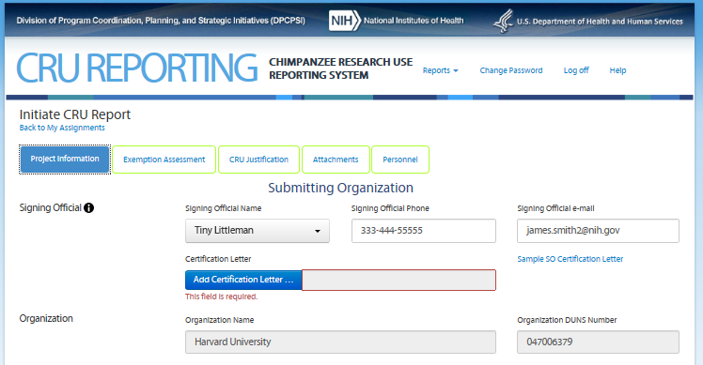Open the Reports dropdown menu
703x365 pixels.
click(x=440, y=70)
